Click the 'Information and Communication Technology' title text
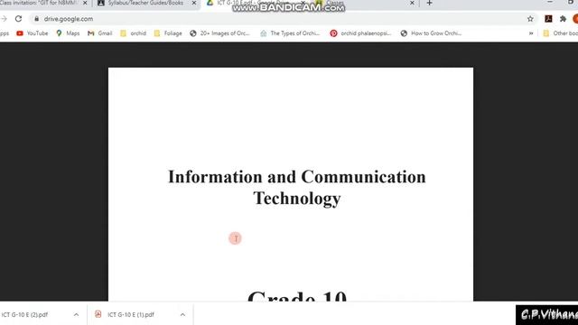The image size is (578, 325). [297, 188]
